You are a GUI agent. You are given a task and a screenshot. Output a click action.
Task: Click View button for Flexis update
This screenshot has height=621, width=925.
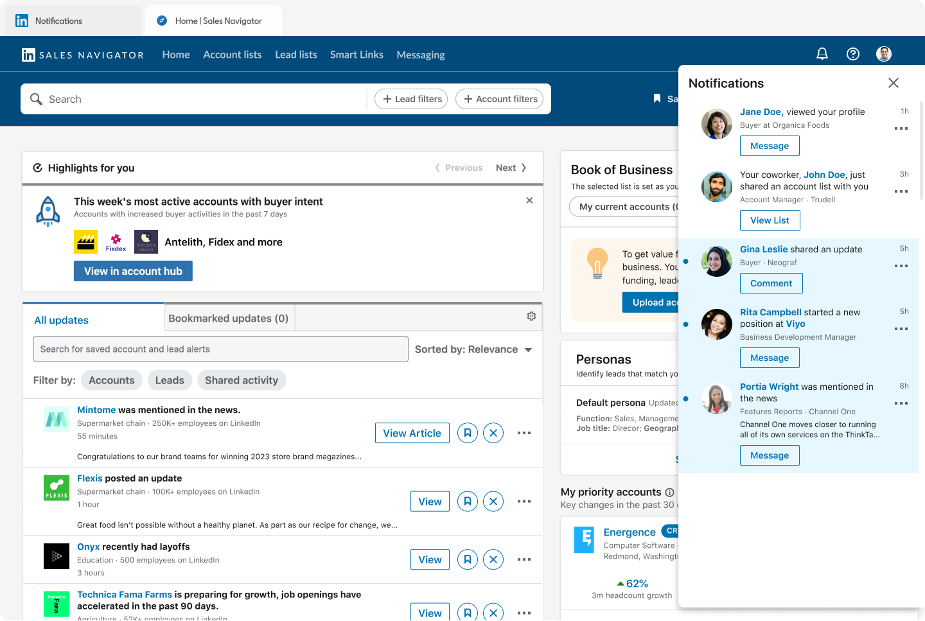pyautogui.click(x=430, y=502)
